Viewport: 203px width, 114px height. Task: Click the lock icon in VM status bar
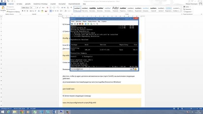click(135, 69)
